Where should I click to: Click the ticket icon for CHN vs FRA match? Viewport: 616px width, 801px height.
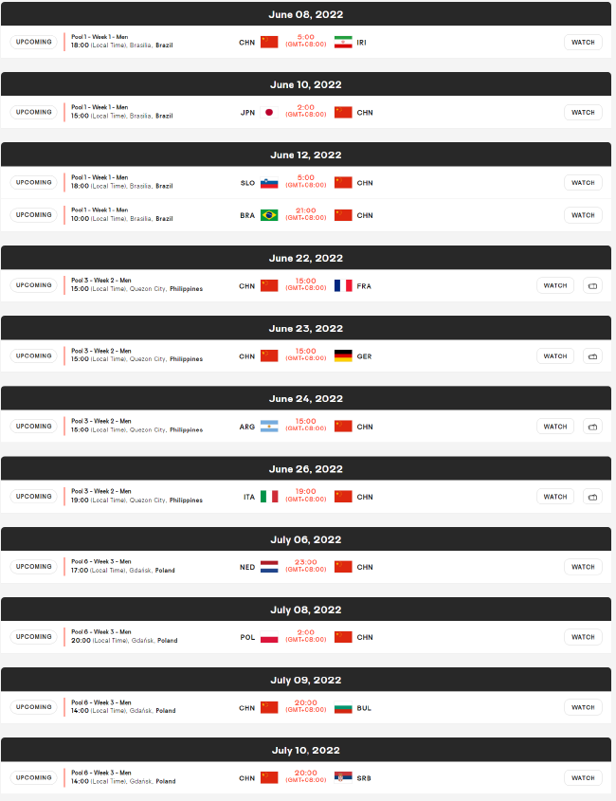tap(592, 285)
